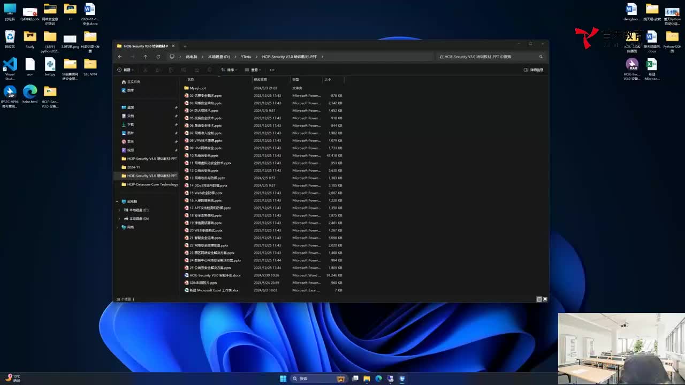The image size is (685, 385).
Task: Open 桌面 (Desktop) in the sidebar
Action: click(x=128, y=107)
